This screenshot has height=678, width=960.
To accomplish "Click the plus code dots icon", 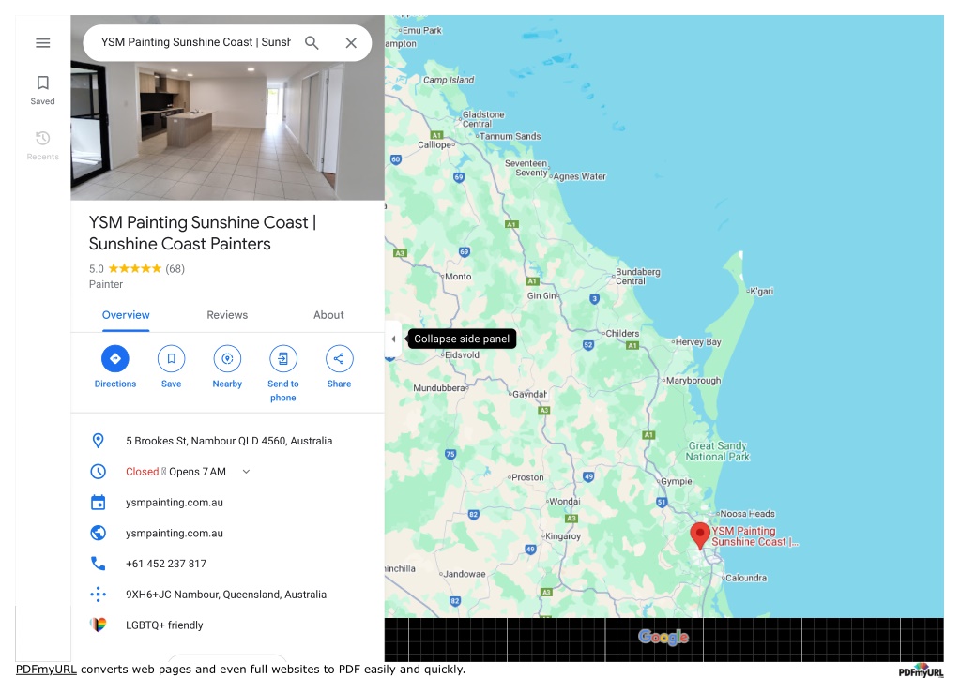I will [x=98, y=595].
